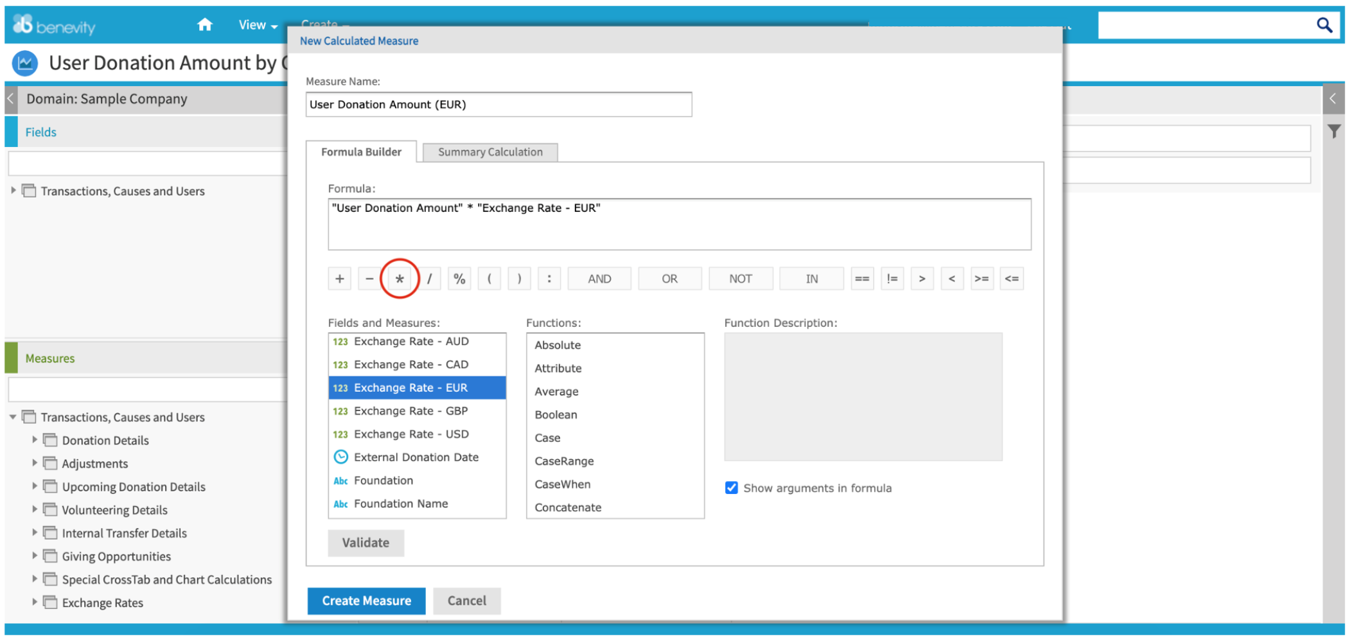Click the home icon in the navigation bar
1349x641 pixels.
(204, 24)
